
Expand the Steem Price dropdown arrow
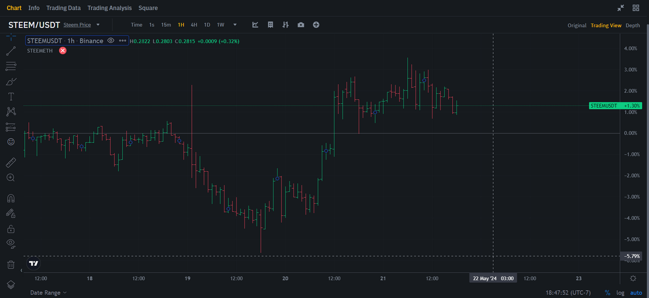(98, 25)
